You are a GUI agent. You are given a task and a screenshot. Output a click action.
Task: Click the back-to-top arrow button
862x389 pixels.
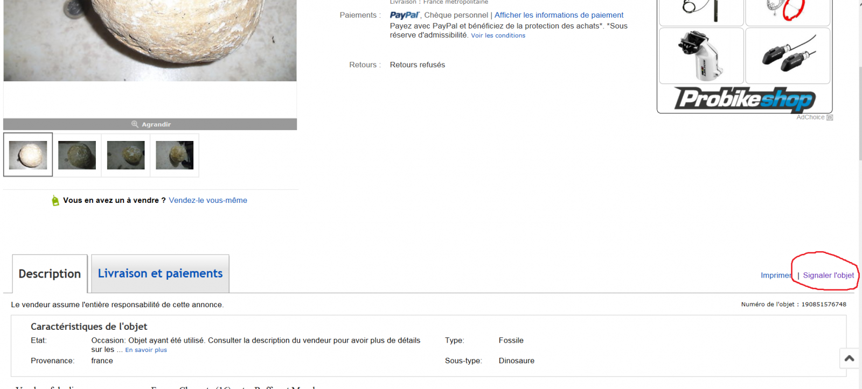(x=850, y=358)
